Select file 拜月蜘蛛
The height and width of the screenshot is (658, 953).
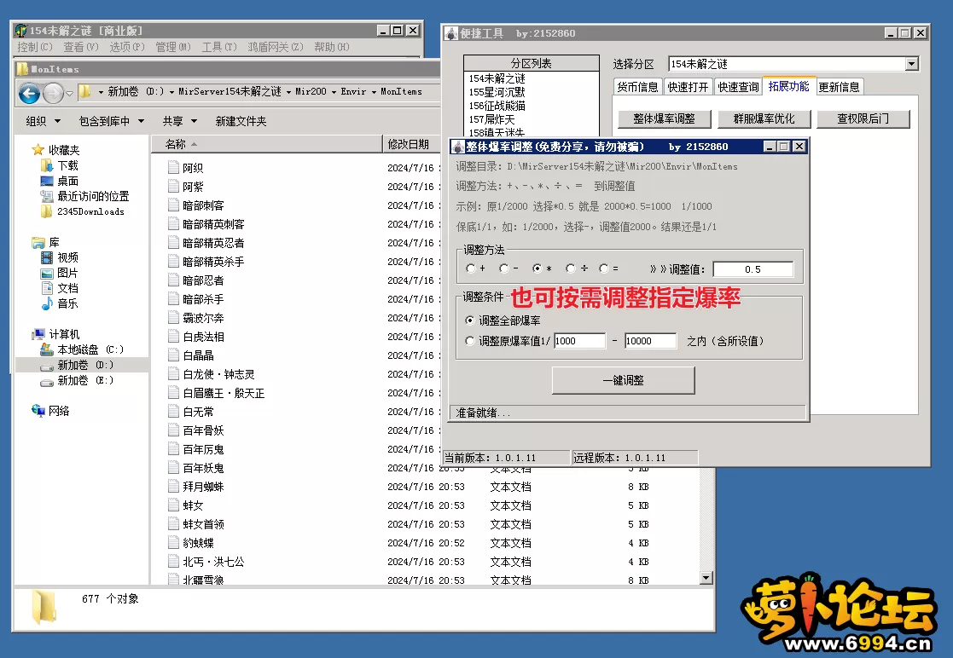click(203, 486)
